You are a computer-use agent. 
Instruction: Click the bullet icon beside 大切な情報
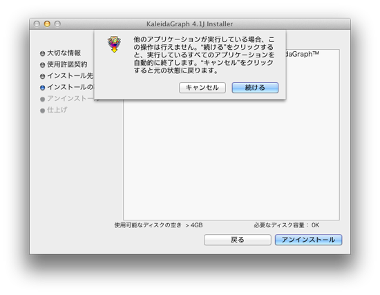[42, 53]
